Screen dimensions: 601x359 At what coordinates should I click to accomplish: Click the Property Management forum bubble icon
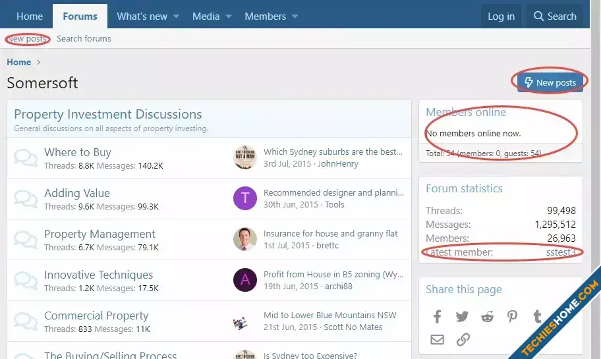(26, 240)
